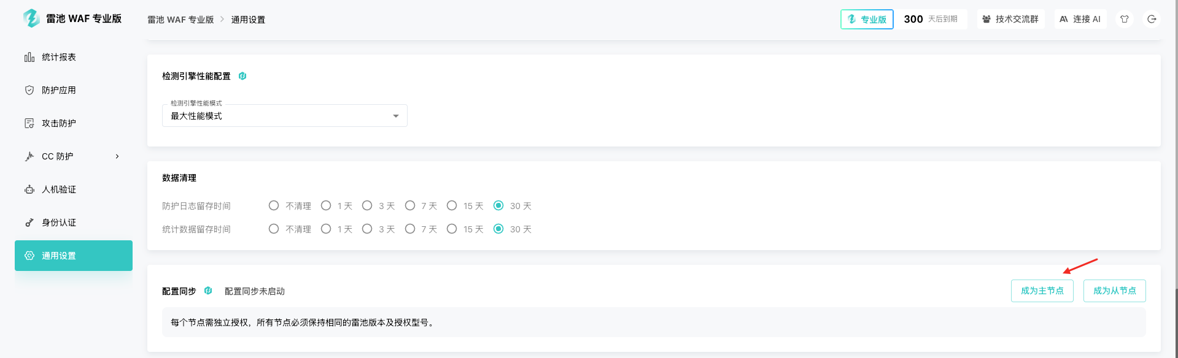Screen dimensions: 1178x358
Task: Select the 通用设置 sidebar item
Action: [x=74, y=256]
